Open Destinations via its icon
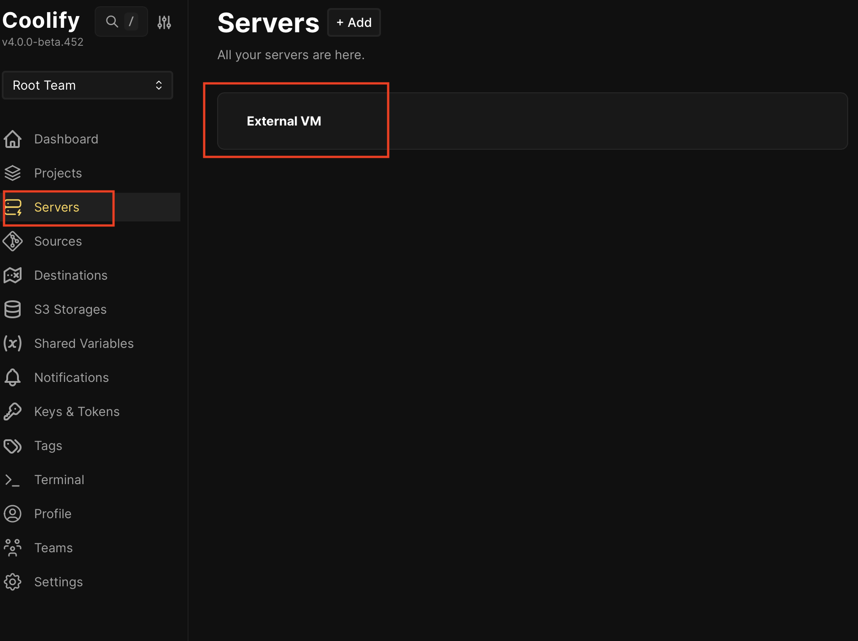This screenshot has height=641, width=858. pos(12,275)
